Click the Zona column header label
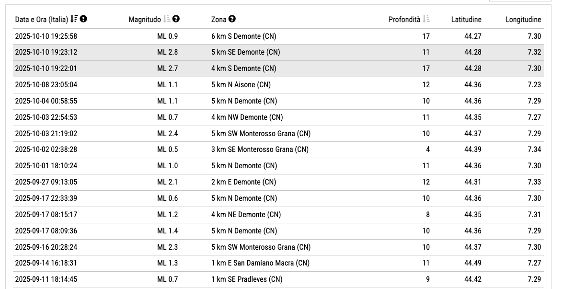563x289 pixels. pyautogui.click(x=219, y=20)
